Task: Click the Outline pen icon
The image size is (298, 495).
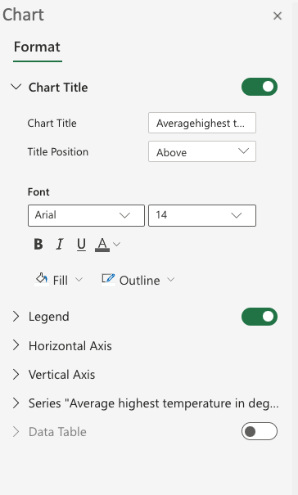Action: click(x=108, y=279)
